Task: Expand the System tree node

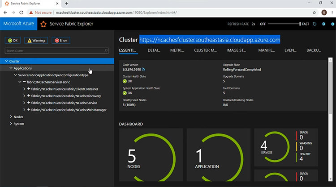Action: 11,124
